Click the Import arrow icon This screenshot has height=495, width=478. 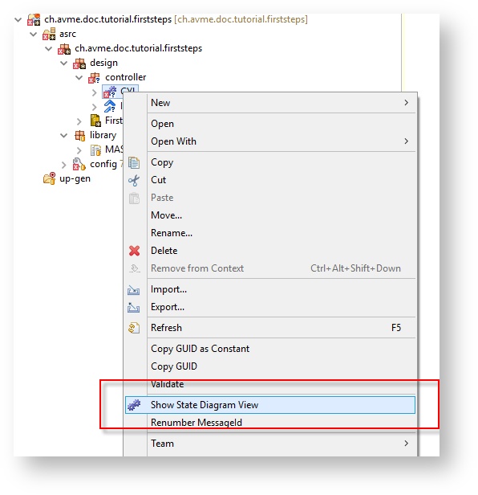click(x=134, y=289)
